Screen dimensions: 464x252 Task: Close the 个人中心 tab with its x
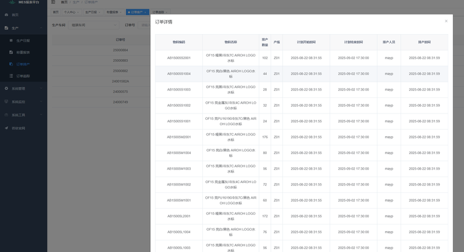[x=78, y=12]
